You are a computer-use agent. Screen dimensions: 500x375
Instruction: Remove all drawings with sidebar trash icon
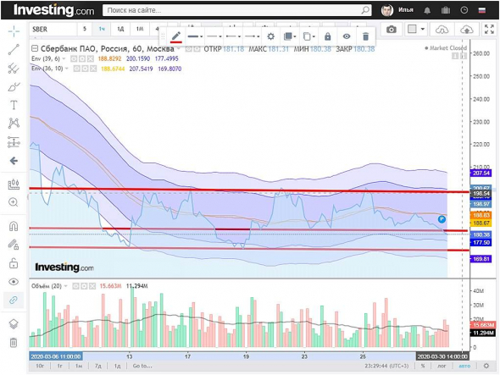14,343
